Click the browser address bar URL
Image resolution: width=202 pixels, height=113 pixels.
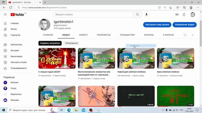44,8
